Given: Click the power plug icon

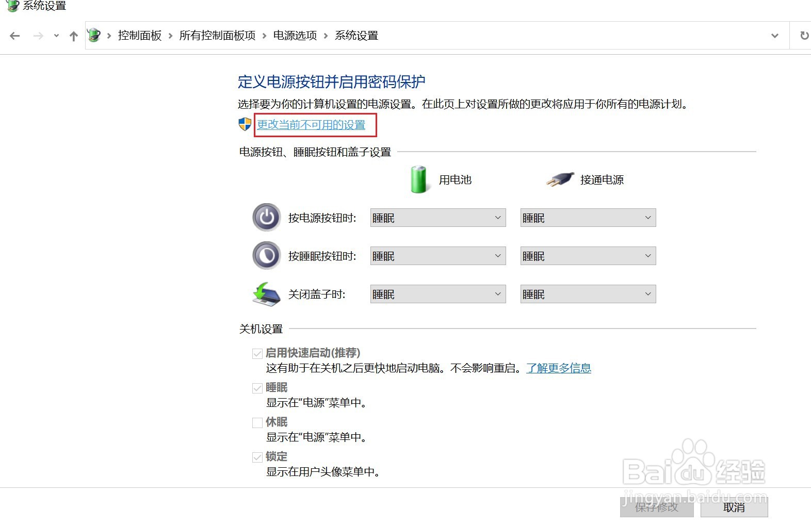Looking at the screenshot, I should [x=560, y=179].
